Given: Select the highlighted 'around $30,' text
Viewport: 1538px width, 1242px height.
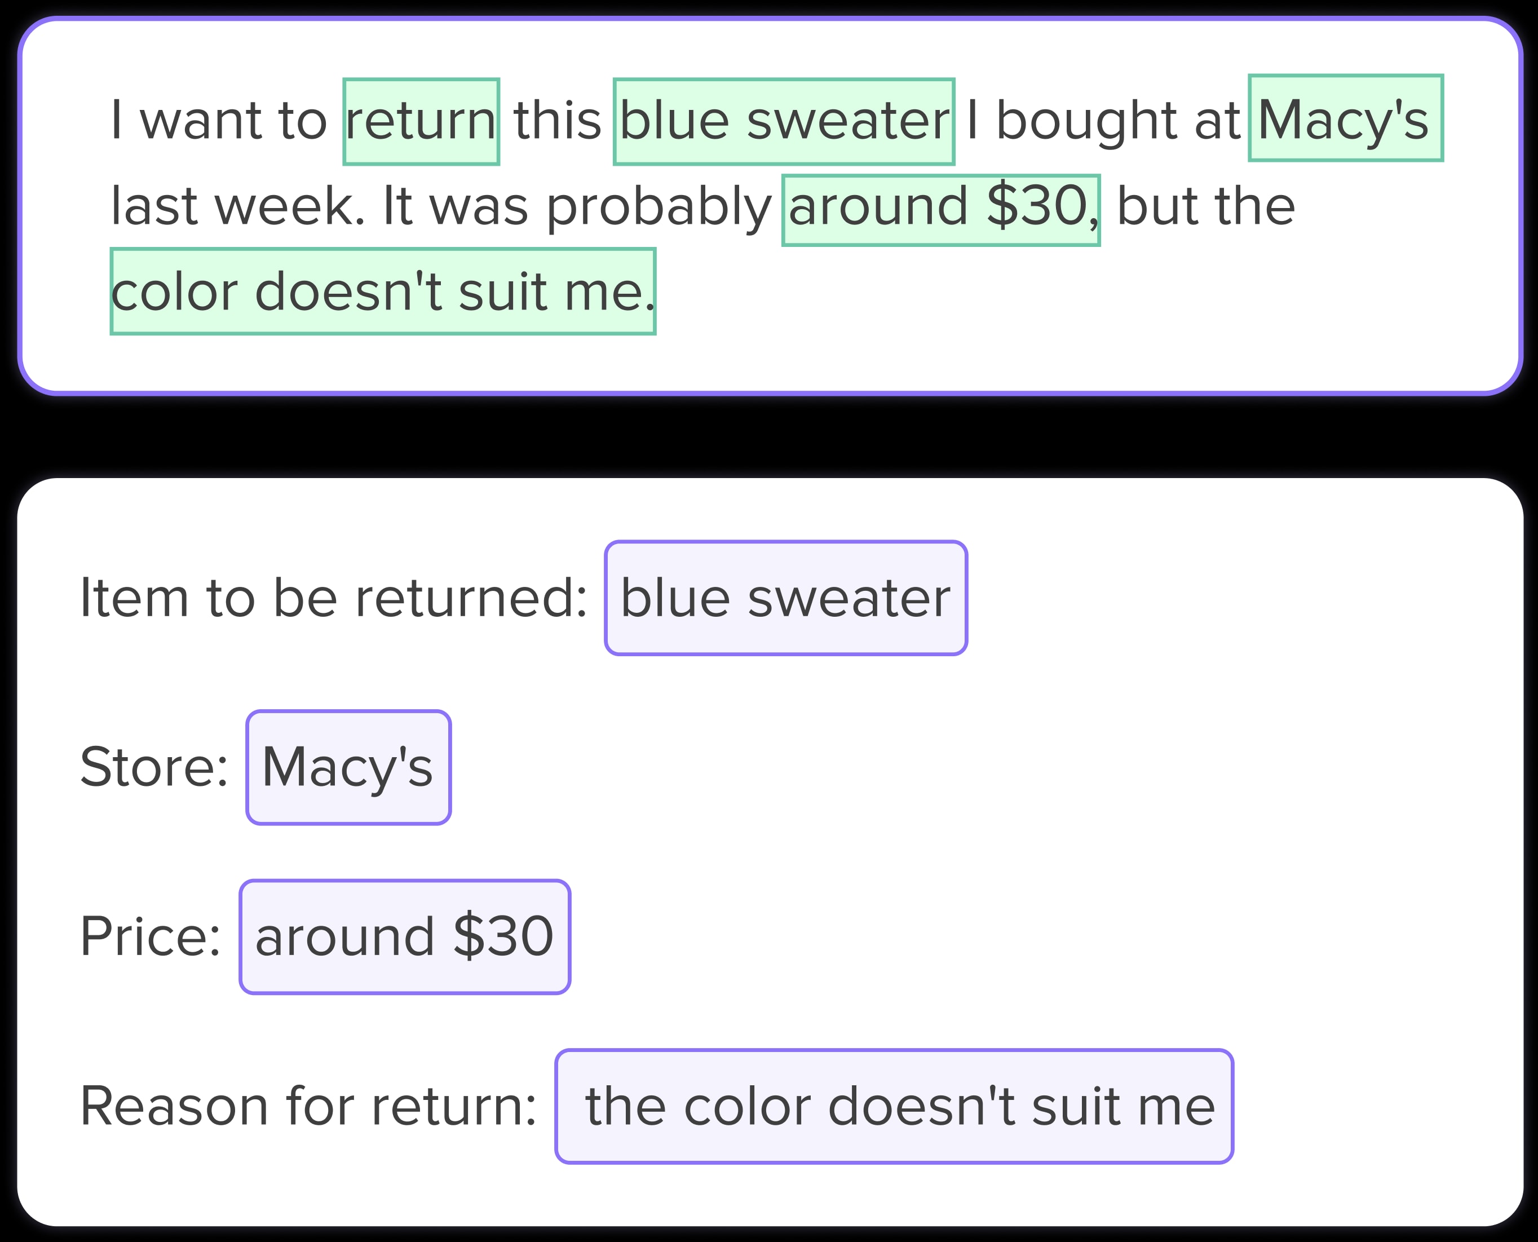Looking at the screenshot, I should (941, 210).
